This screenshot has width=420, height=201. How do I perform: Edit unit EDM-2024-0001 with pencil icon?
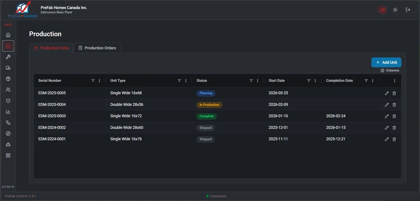(386, 139)
